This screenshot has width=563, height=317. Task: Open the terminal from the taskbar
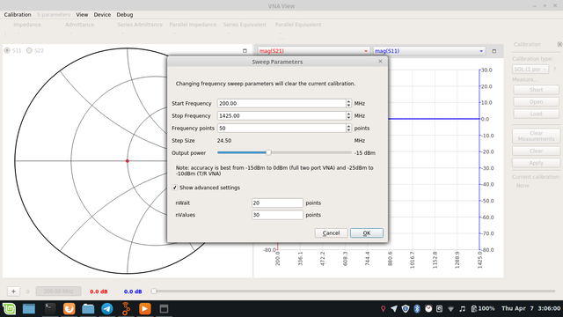pyautogui.click(x=50, y=309)
